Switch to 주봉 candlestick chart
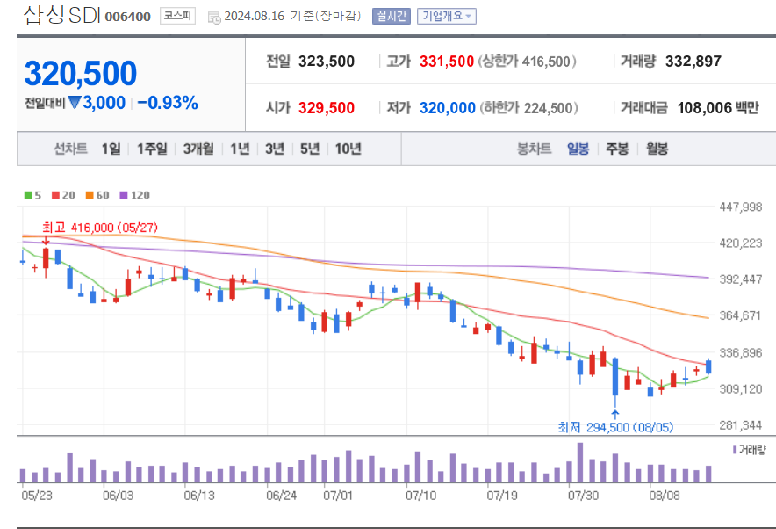 pos(618,149)
